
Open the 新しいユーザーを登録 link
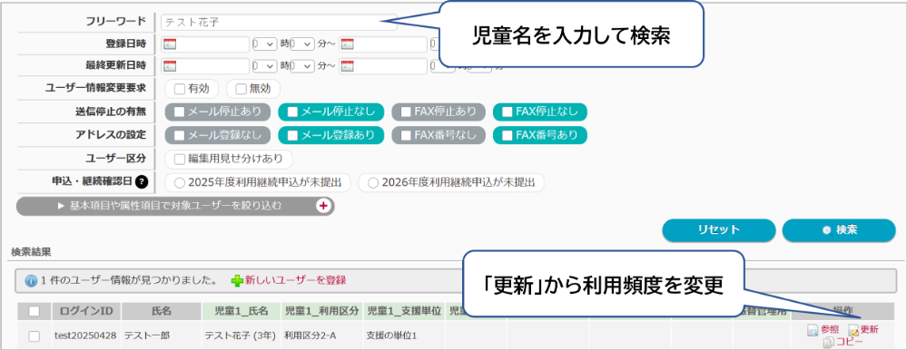tap(296, 281)
